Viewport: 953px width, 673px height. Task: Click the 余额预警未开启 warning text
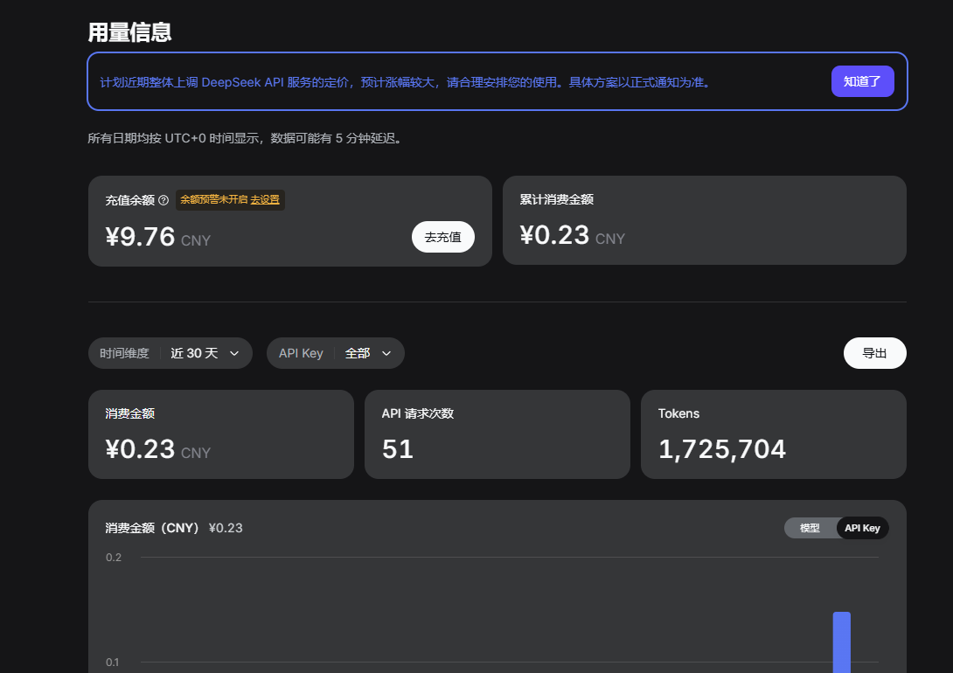point(214,200)
